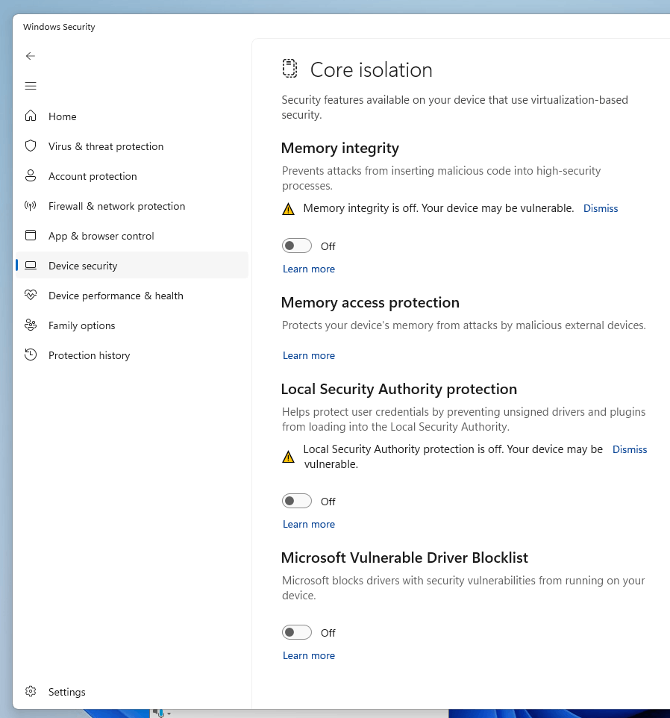Dismiss the Memory integrity warning

tap(601, 208)
